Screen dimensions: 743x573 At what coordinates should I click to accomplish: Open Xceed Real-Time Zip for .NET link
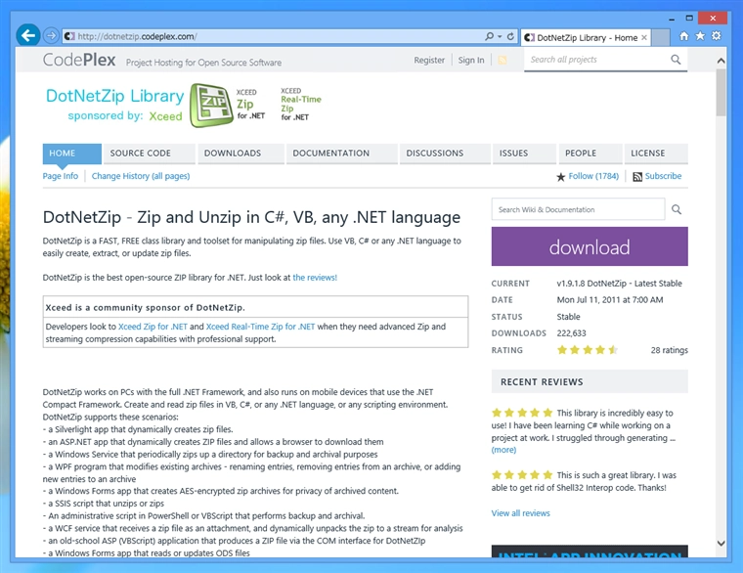point(260,326)
